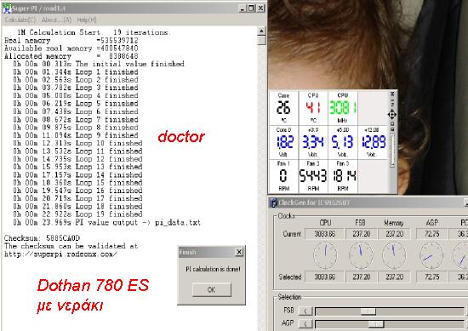The image size is (468, 331).
Task: Close the hardware monitor widget
Action: [x=392, y=94]
